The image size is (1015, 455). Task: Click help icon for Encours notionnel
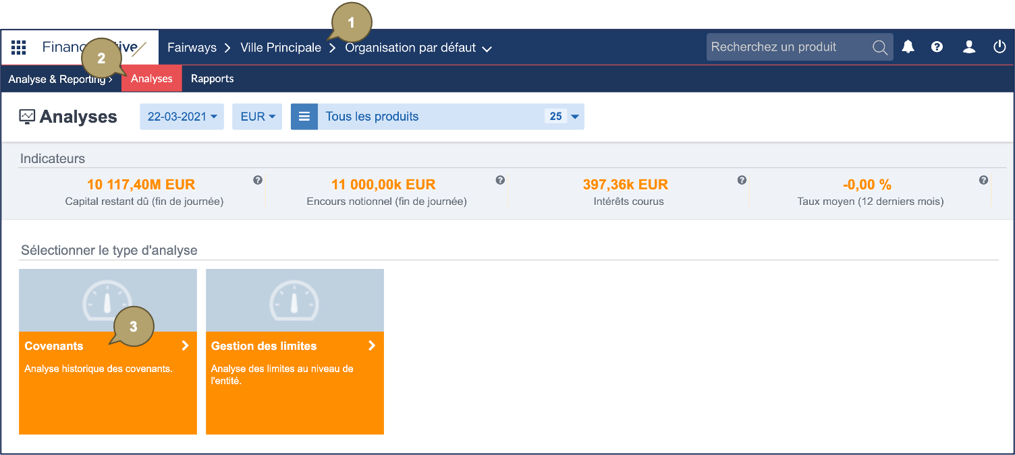pyautogui.click(x=500, y=181)
